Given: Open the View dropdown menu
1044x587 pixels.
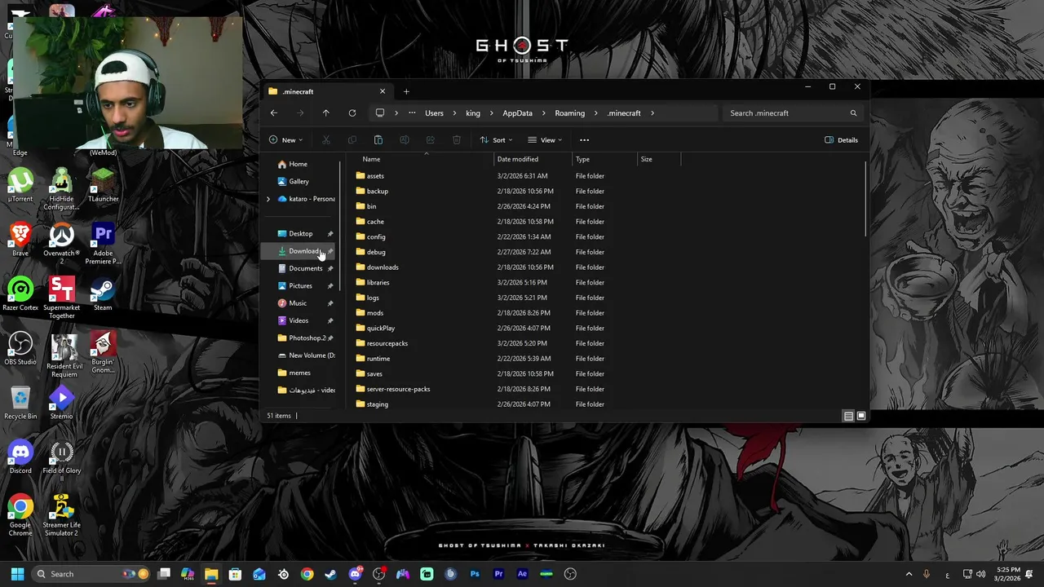Looking at the screenshot, I should [544, 140].
